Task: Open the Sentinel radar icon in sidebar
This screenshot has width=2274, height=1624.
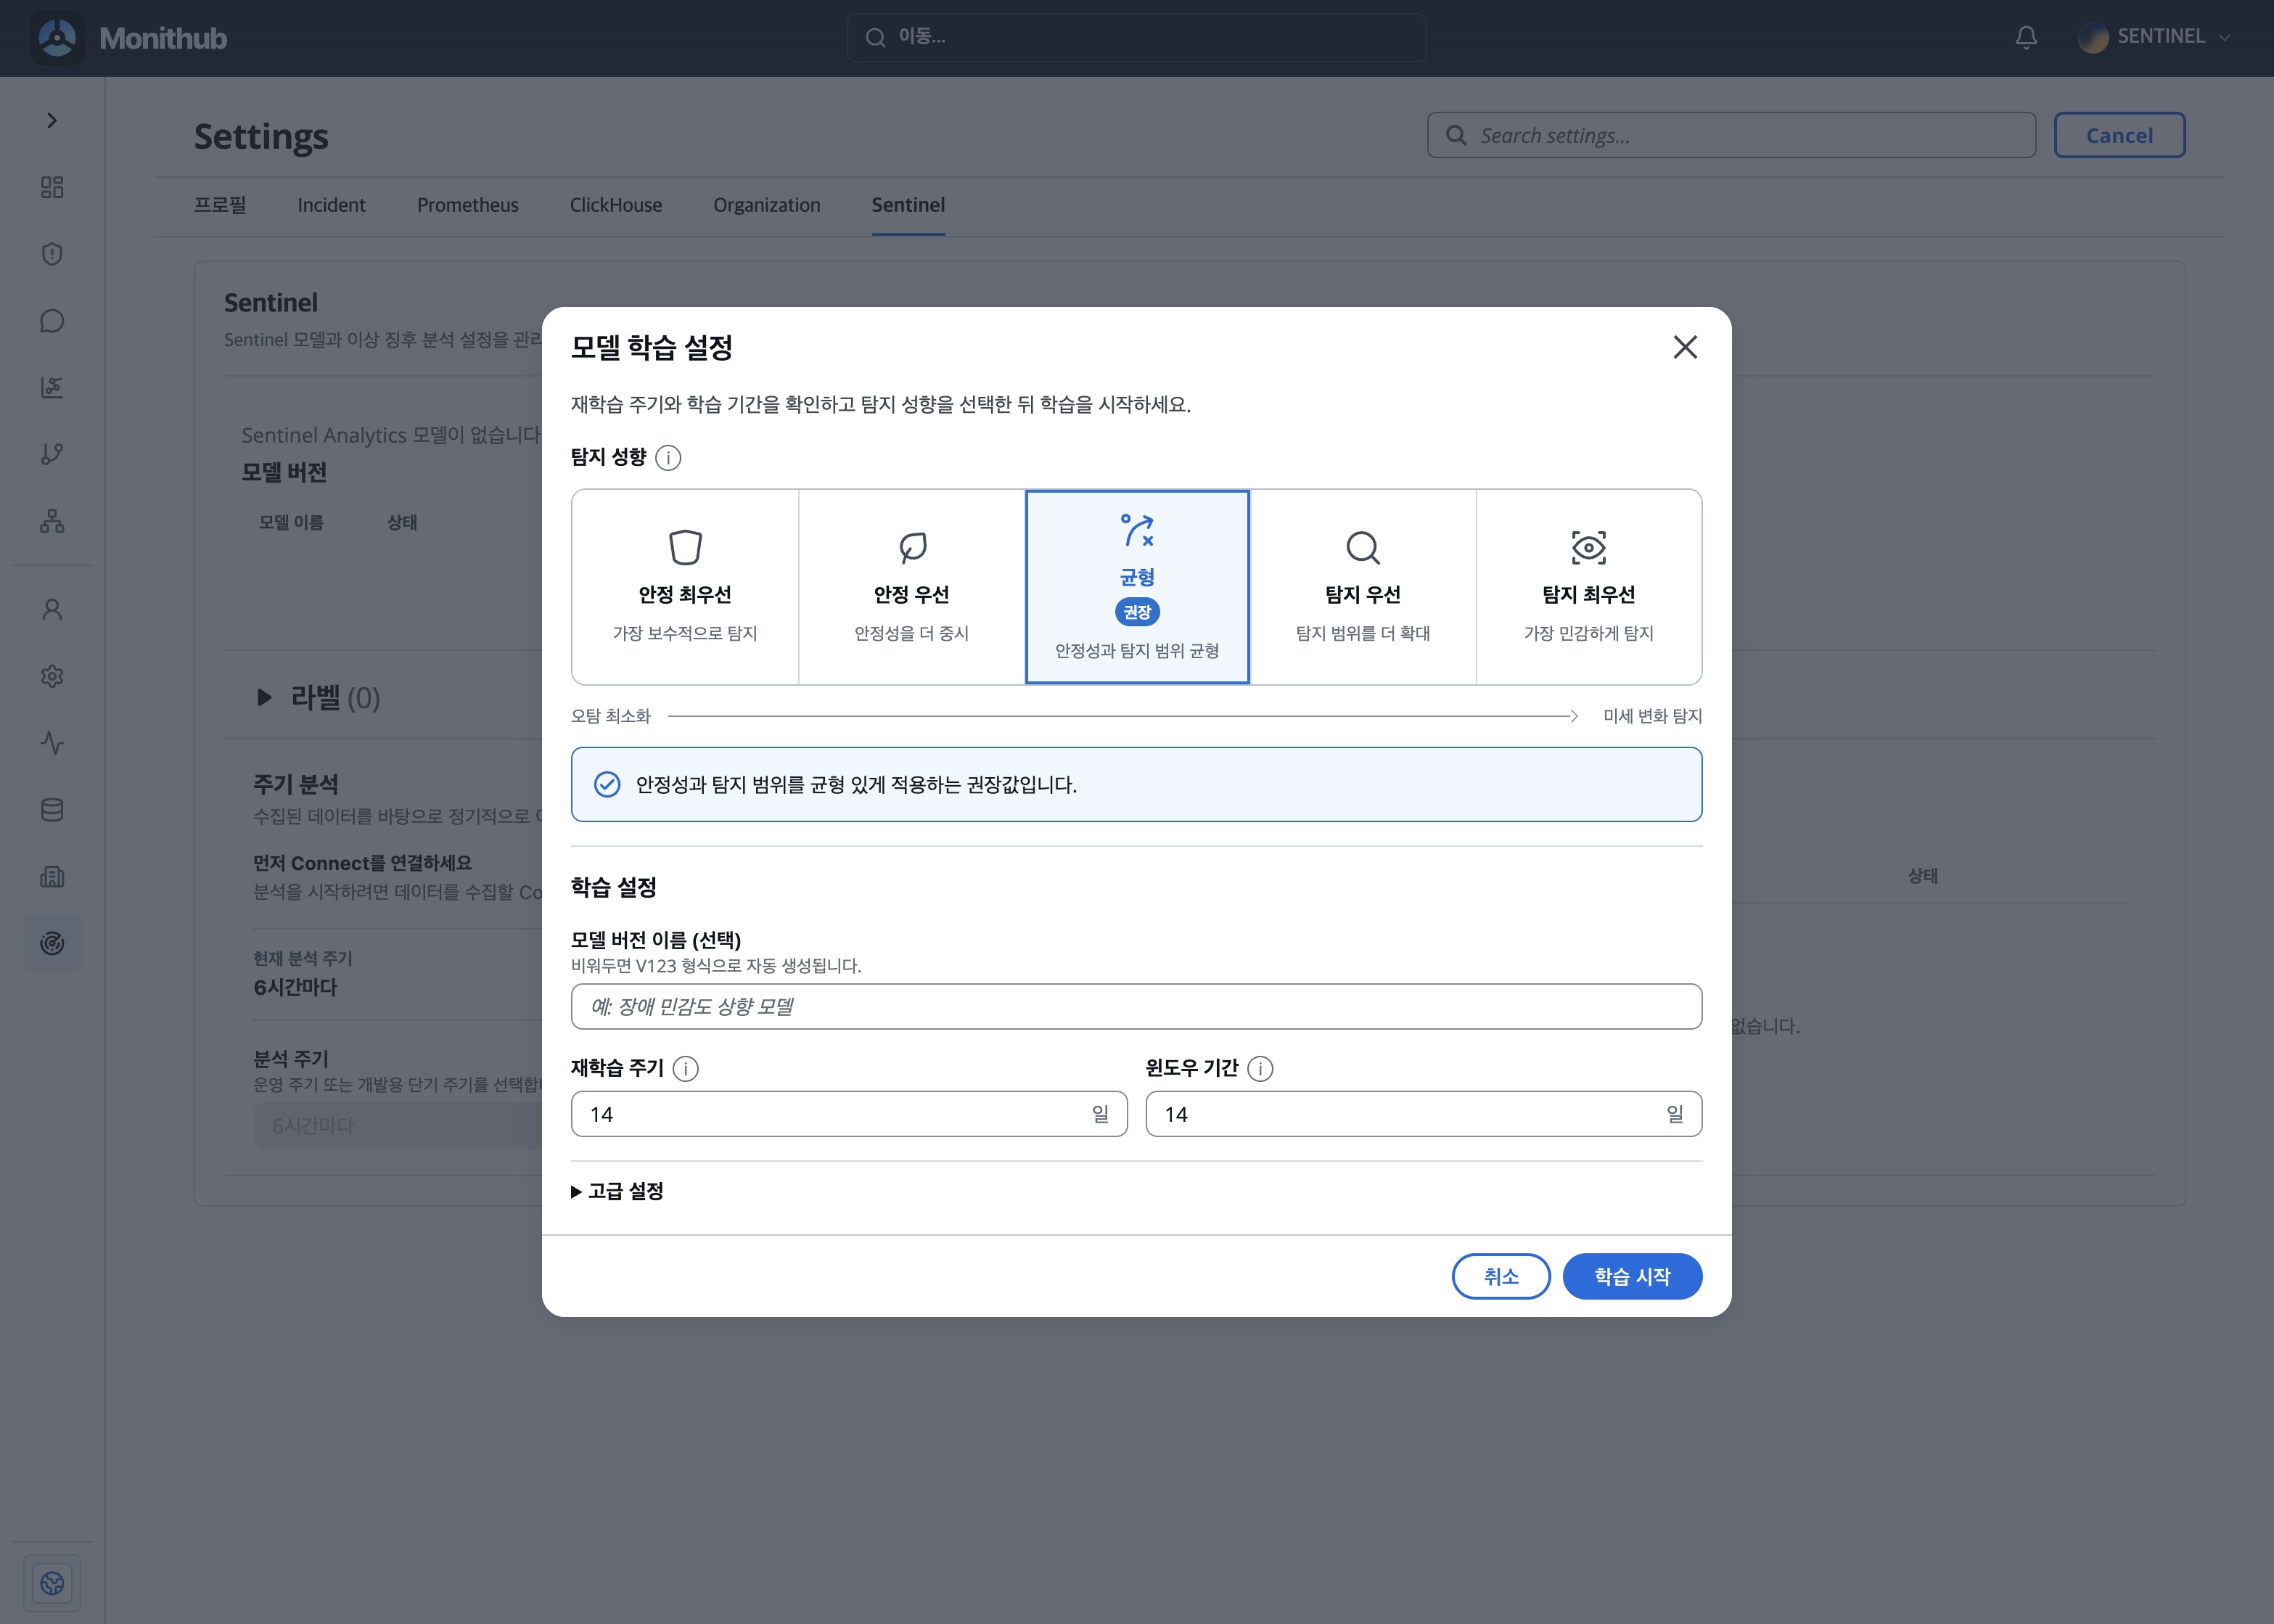Action: (52, 943)
